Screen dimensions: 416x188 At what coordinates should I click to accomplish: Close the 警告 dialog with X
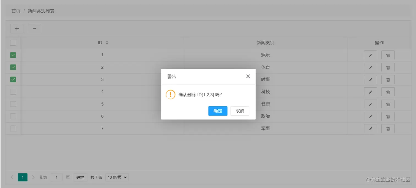(248, 76)
